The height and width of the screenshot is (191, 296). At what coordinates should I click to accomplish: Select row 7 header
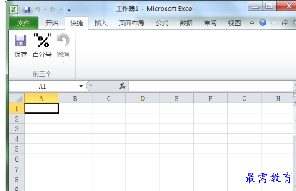coord(17,169)
